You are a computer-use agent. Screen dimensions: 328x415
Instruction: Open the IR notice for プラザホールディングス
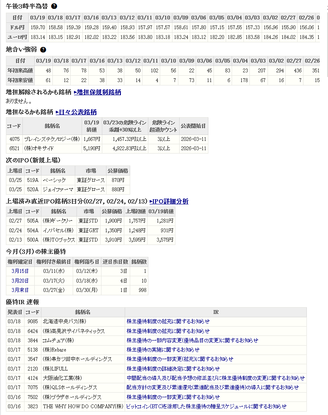point(173,397)
